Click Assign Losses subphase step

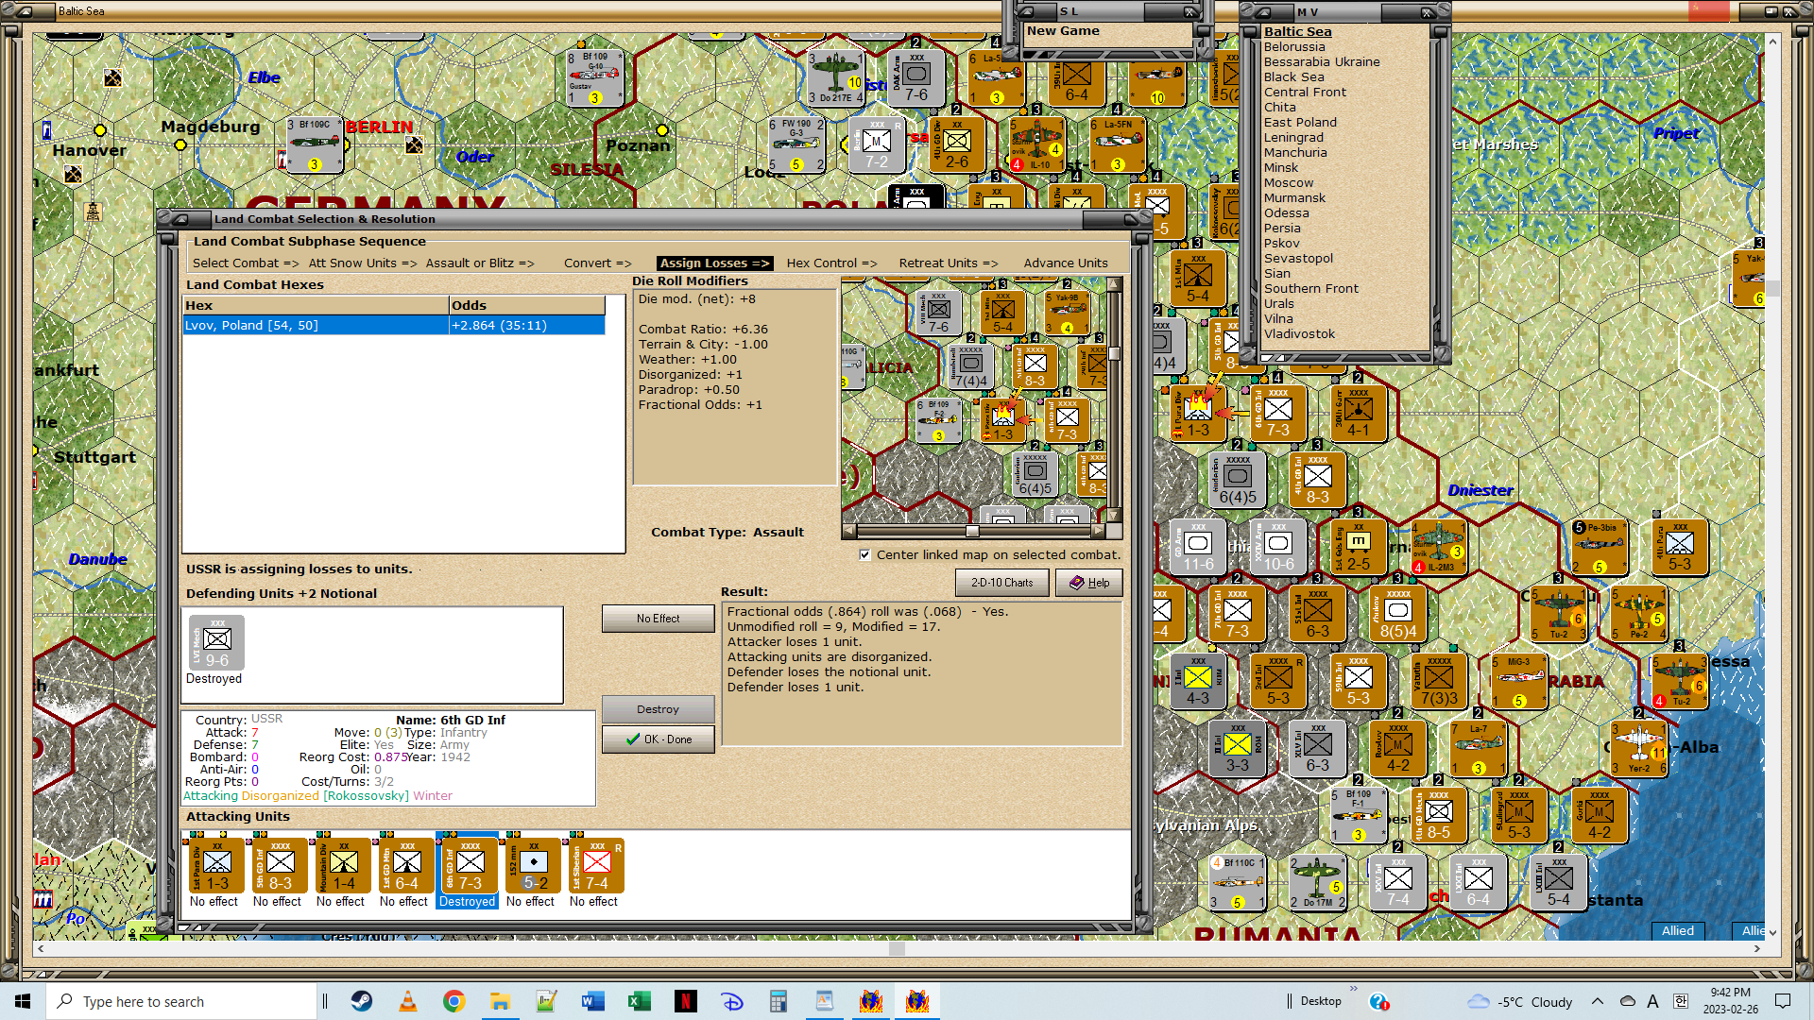coord(714,263)
